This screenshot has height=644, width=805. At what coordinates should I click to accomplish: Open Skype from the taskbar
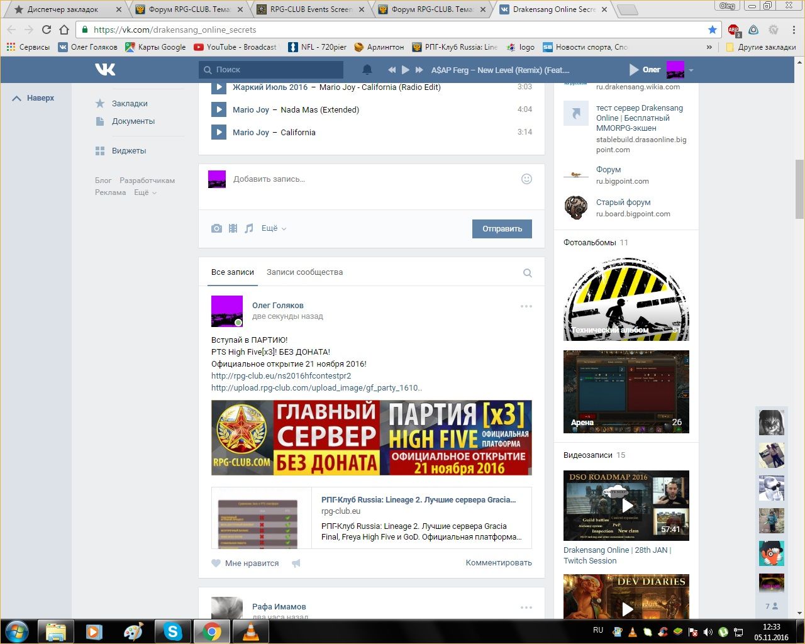(172, 631)
